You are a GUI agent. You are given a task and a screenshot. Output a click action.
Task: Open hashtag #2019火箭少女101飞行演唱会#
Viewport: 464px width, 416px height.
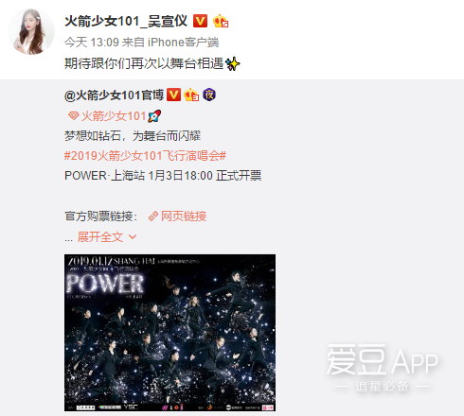pyautogui.click(x=145, y=156)
